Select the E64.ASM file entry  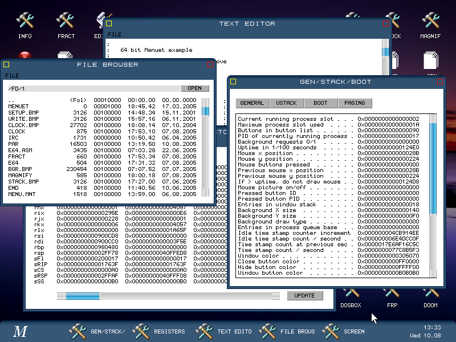point(19,150)
